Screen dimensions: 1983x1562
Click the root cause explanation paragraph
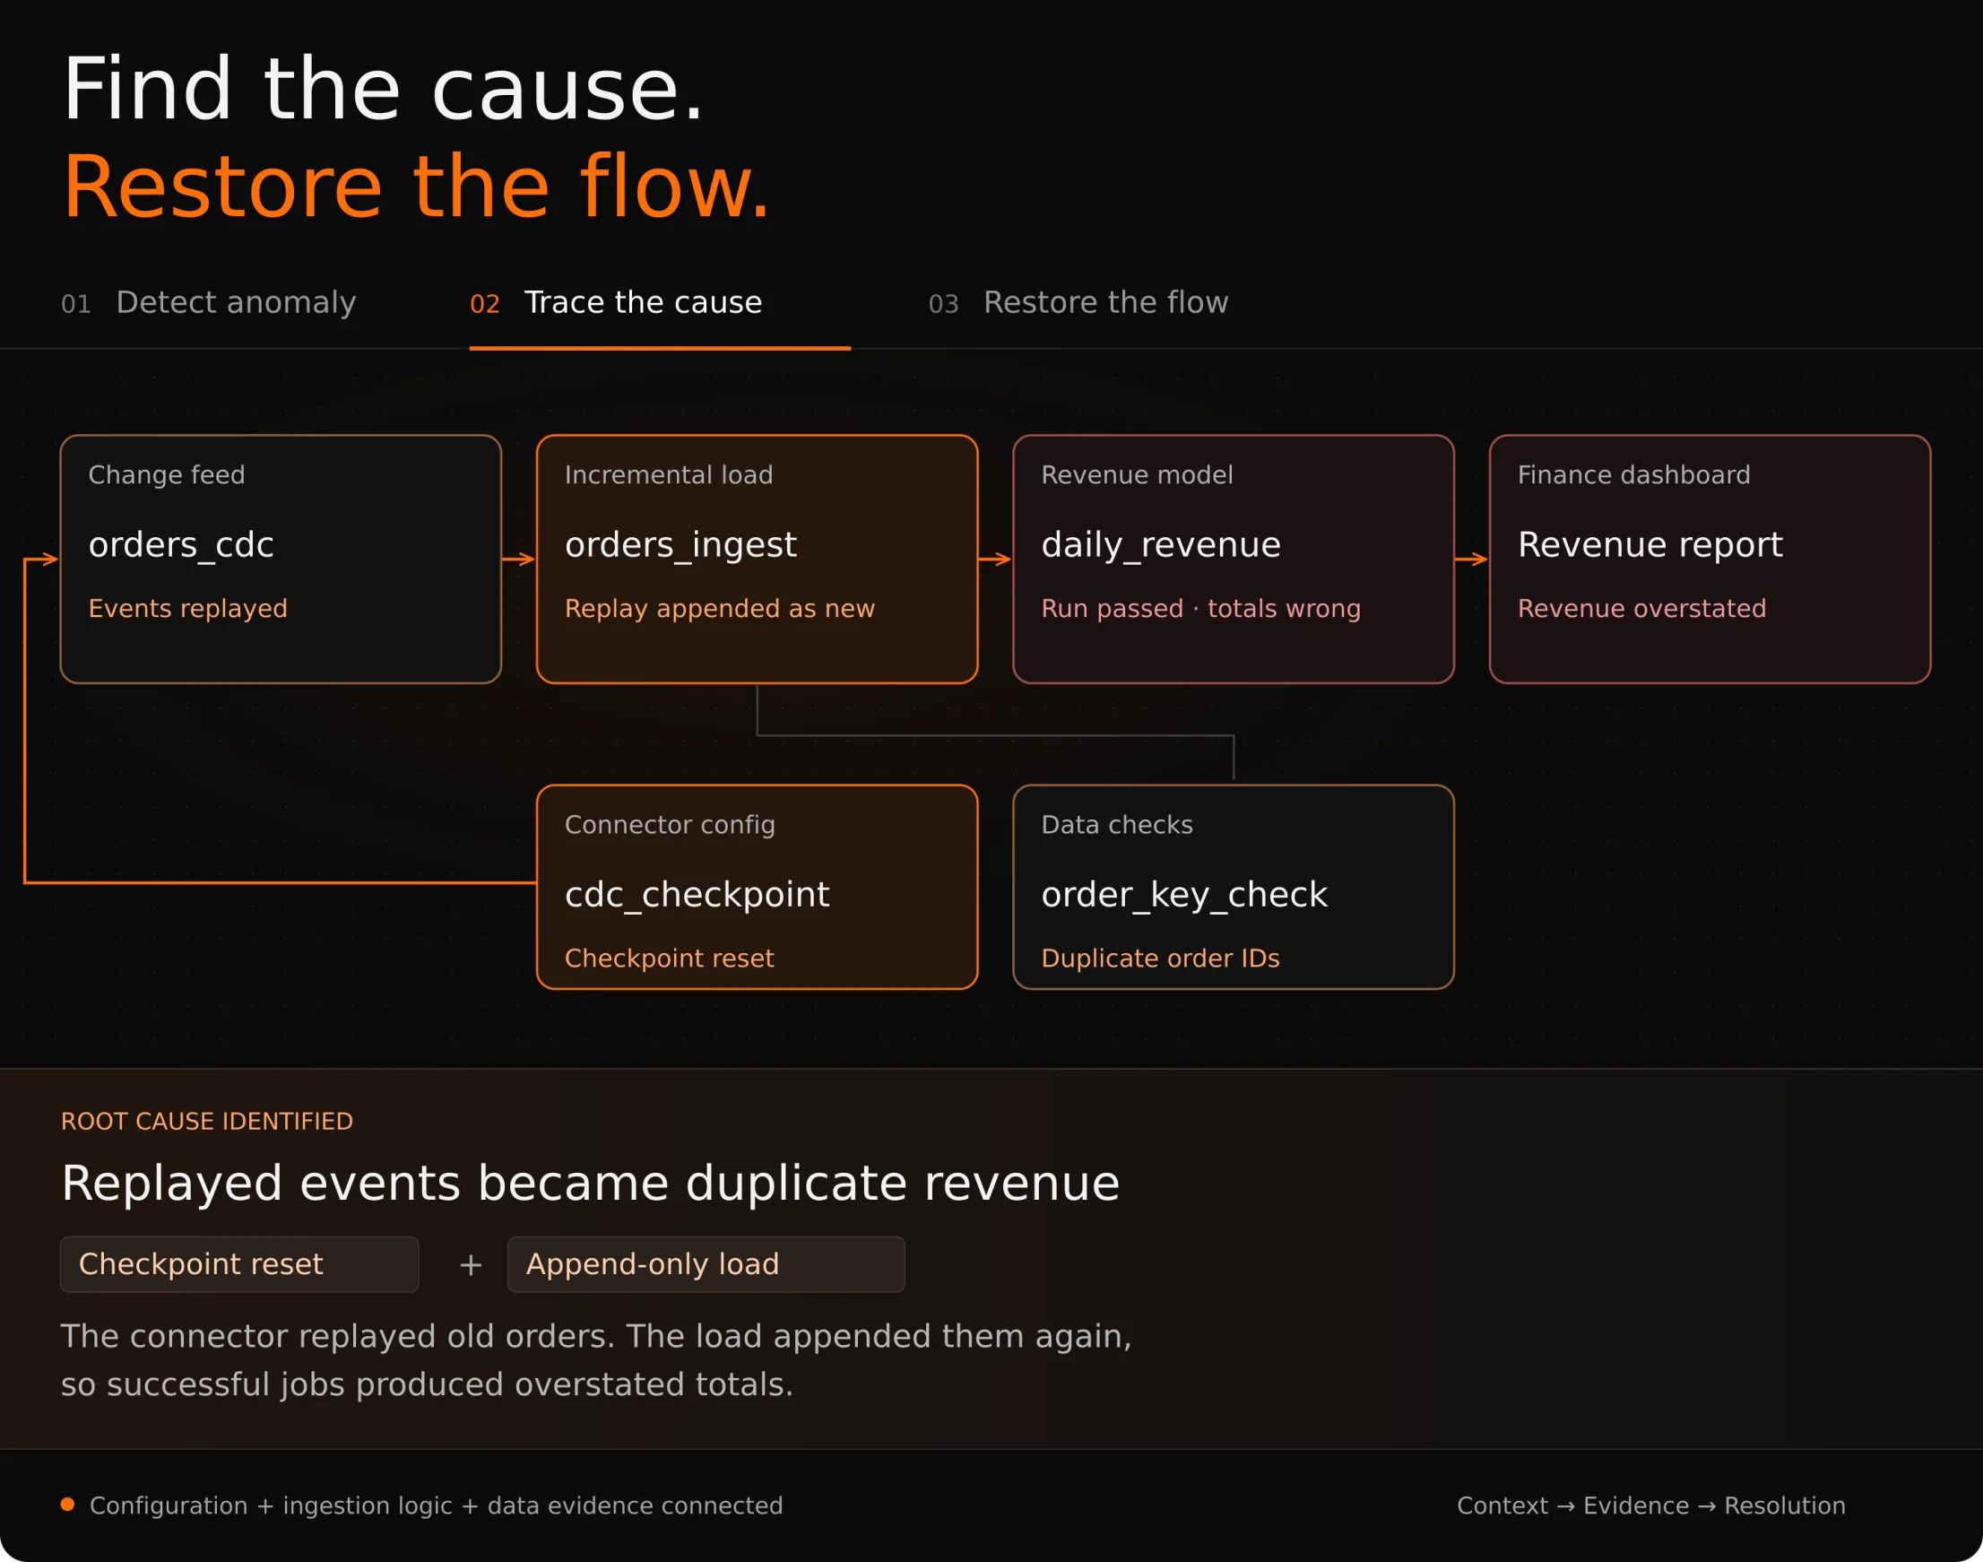coord(596,1360)
